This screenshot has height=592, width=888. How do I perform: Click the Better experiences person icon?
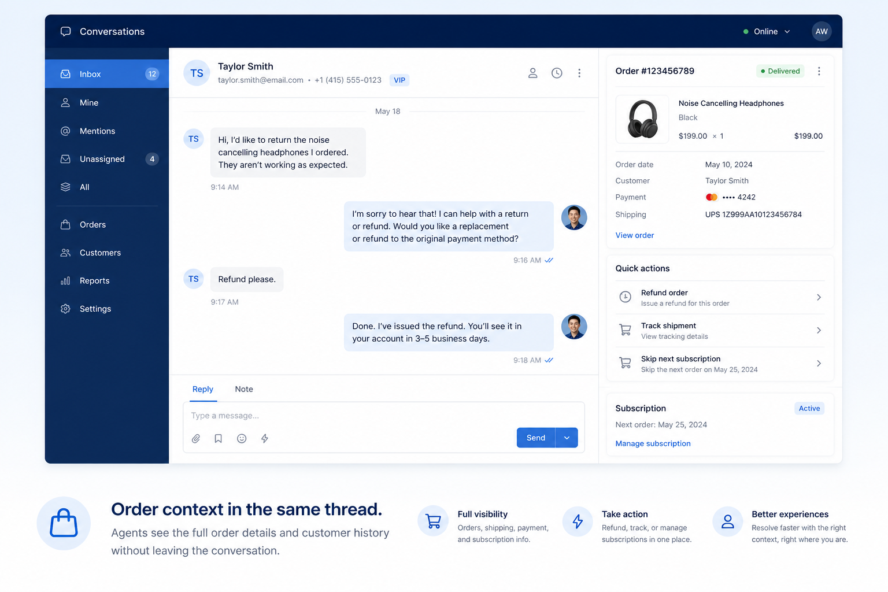pyautogui.click(x=728, y=521)
